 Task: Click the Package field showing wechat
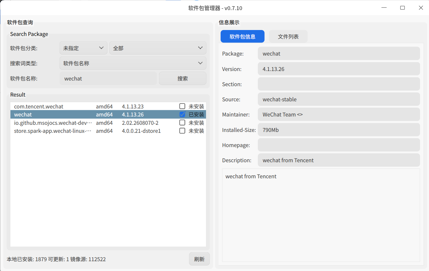tap(339, 53)
